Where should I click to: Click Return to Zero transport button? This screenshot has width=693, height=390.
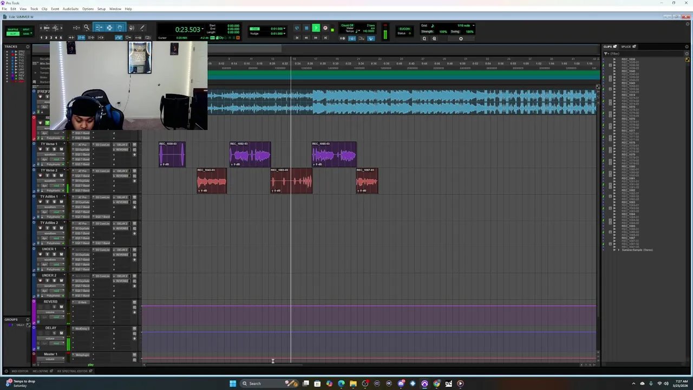297,37
